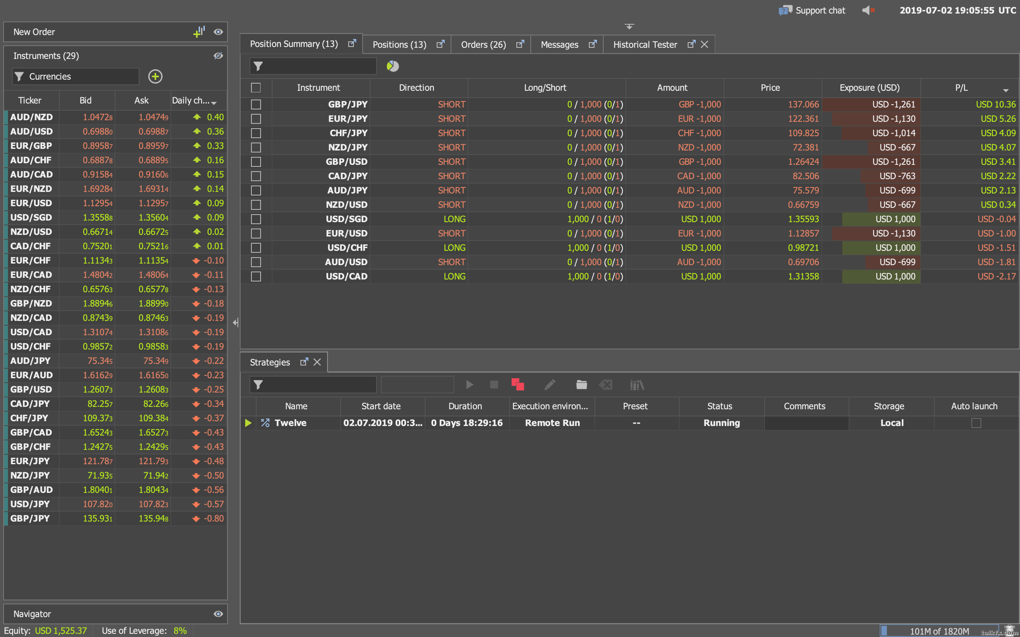Open the strategy preset combo box

coord(417,385)
